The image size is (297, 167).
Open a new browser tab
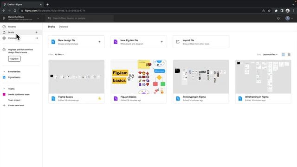(x=47, y=4)
